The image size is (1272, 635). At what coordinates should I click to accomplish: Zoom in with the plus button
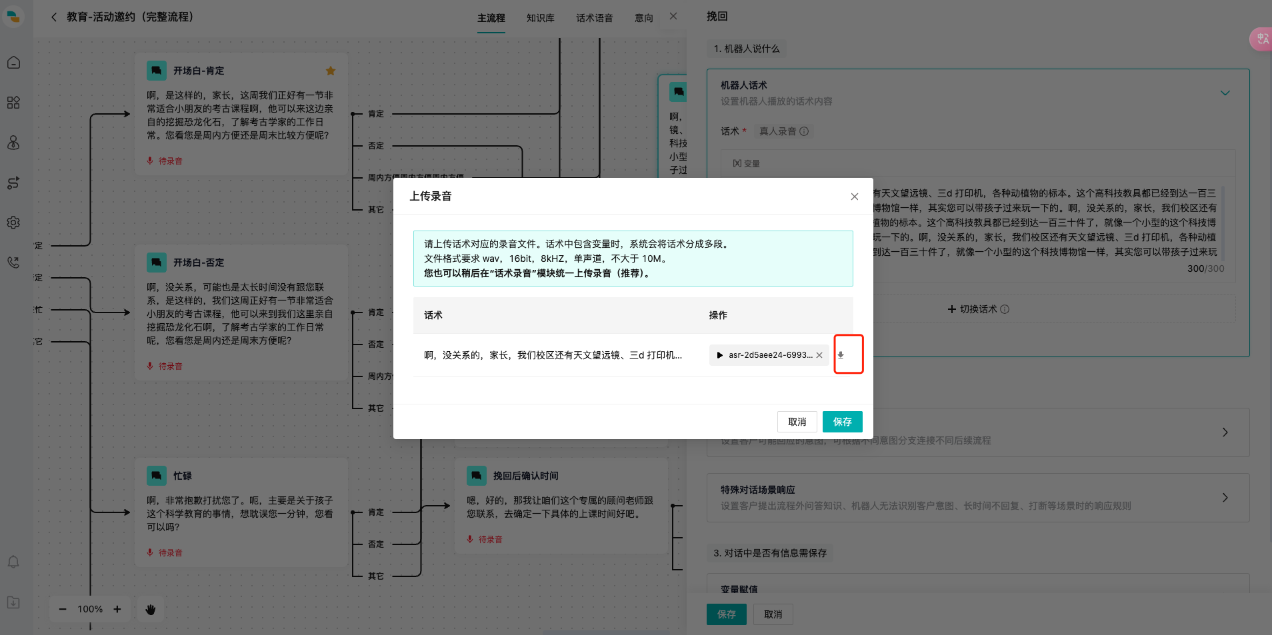(117, 609)
